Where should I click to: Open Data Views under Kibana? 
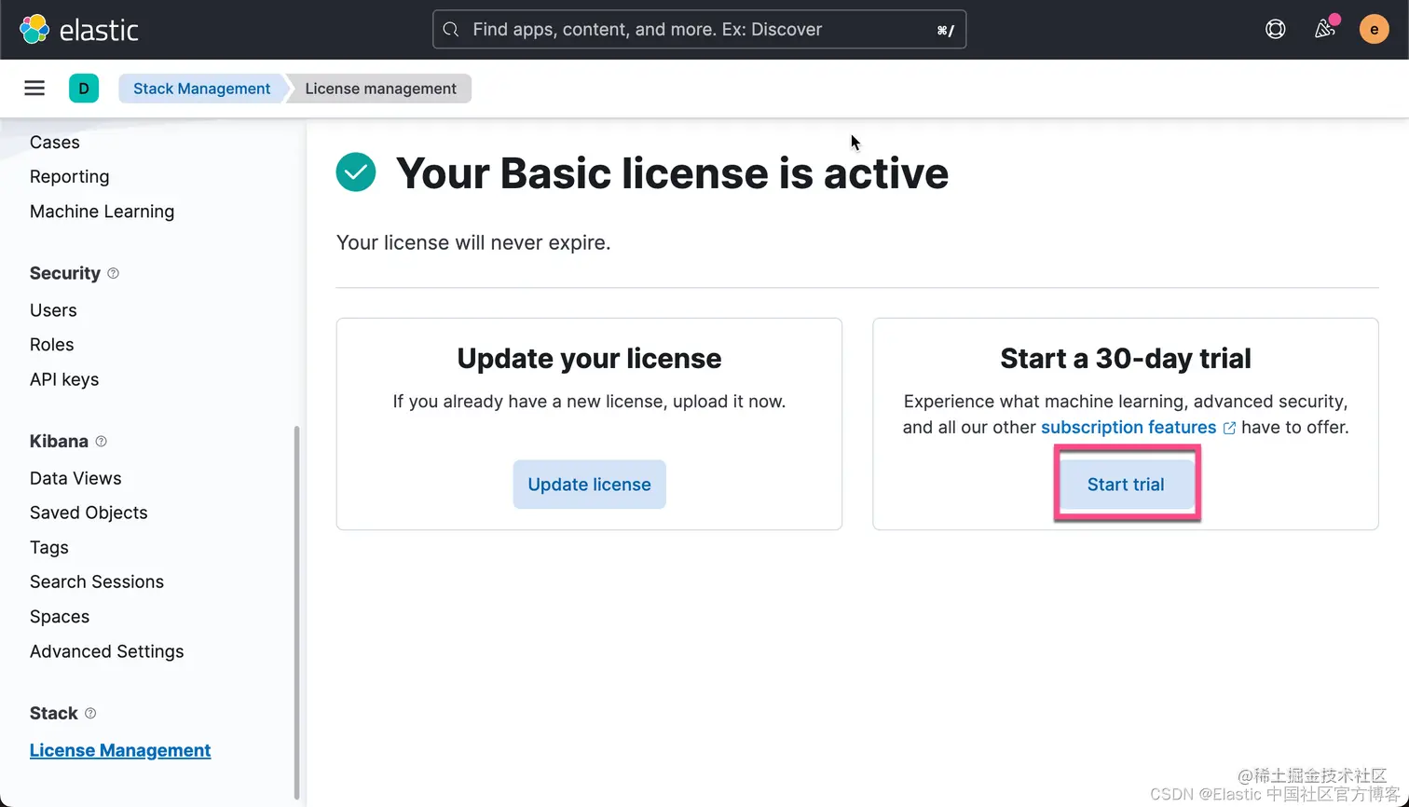[x=75, y=478]
